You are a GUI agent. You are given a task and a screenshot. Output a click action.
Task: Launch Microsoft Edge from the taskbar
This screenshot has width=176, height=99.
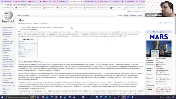[x=52, y=97]
